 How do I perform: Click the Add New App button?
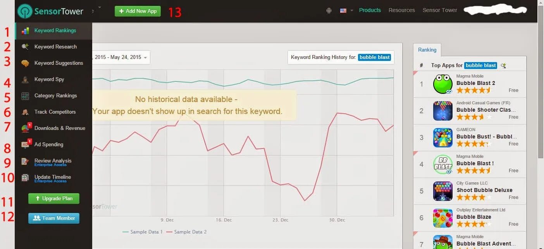coord(138,11)
